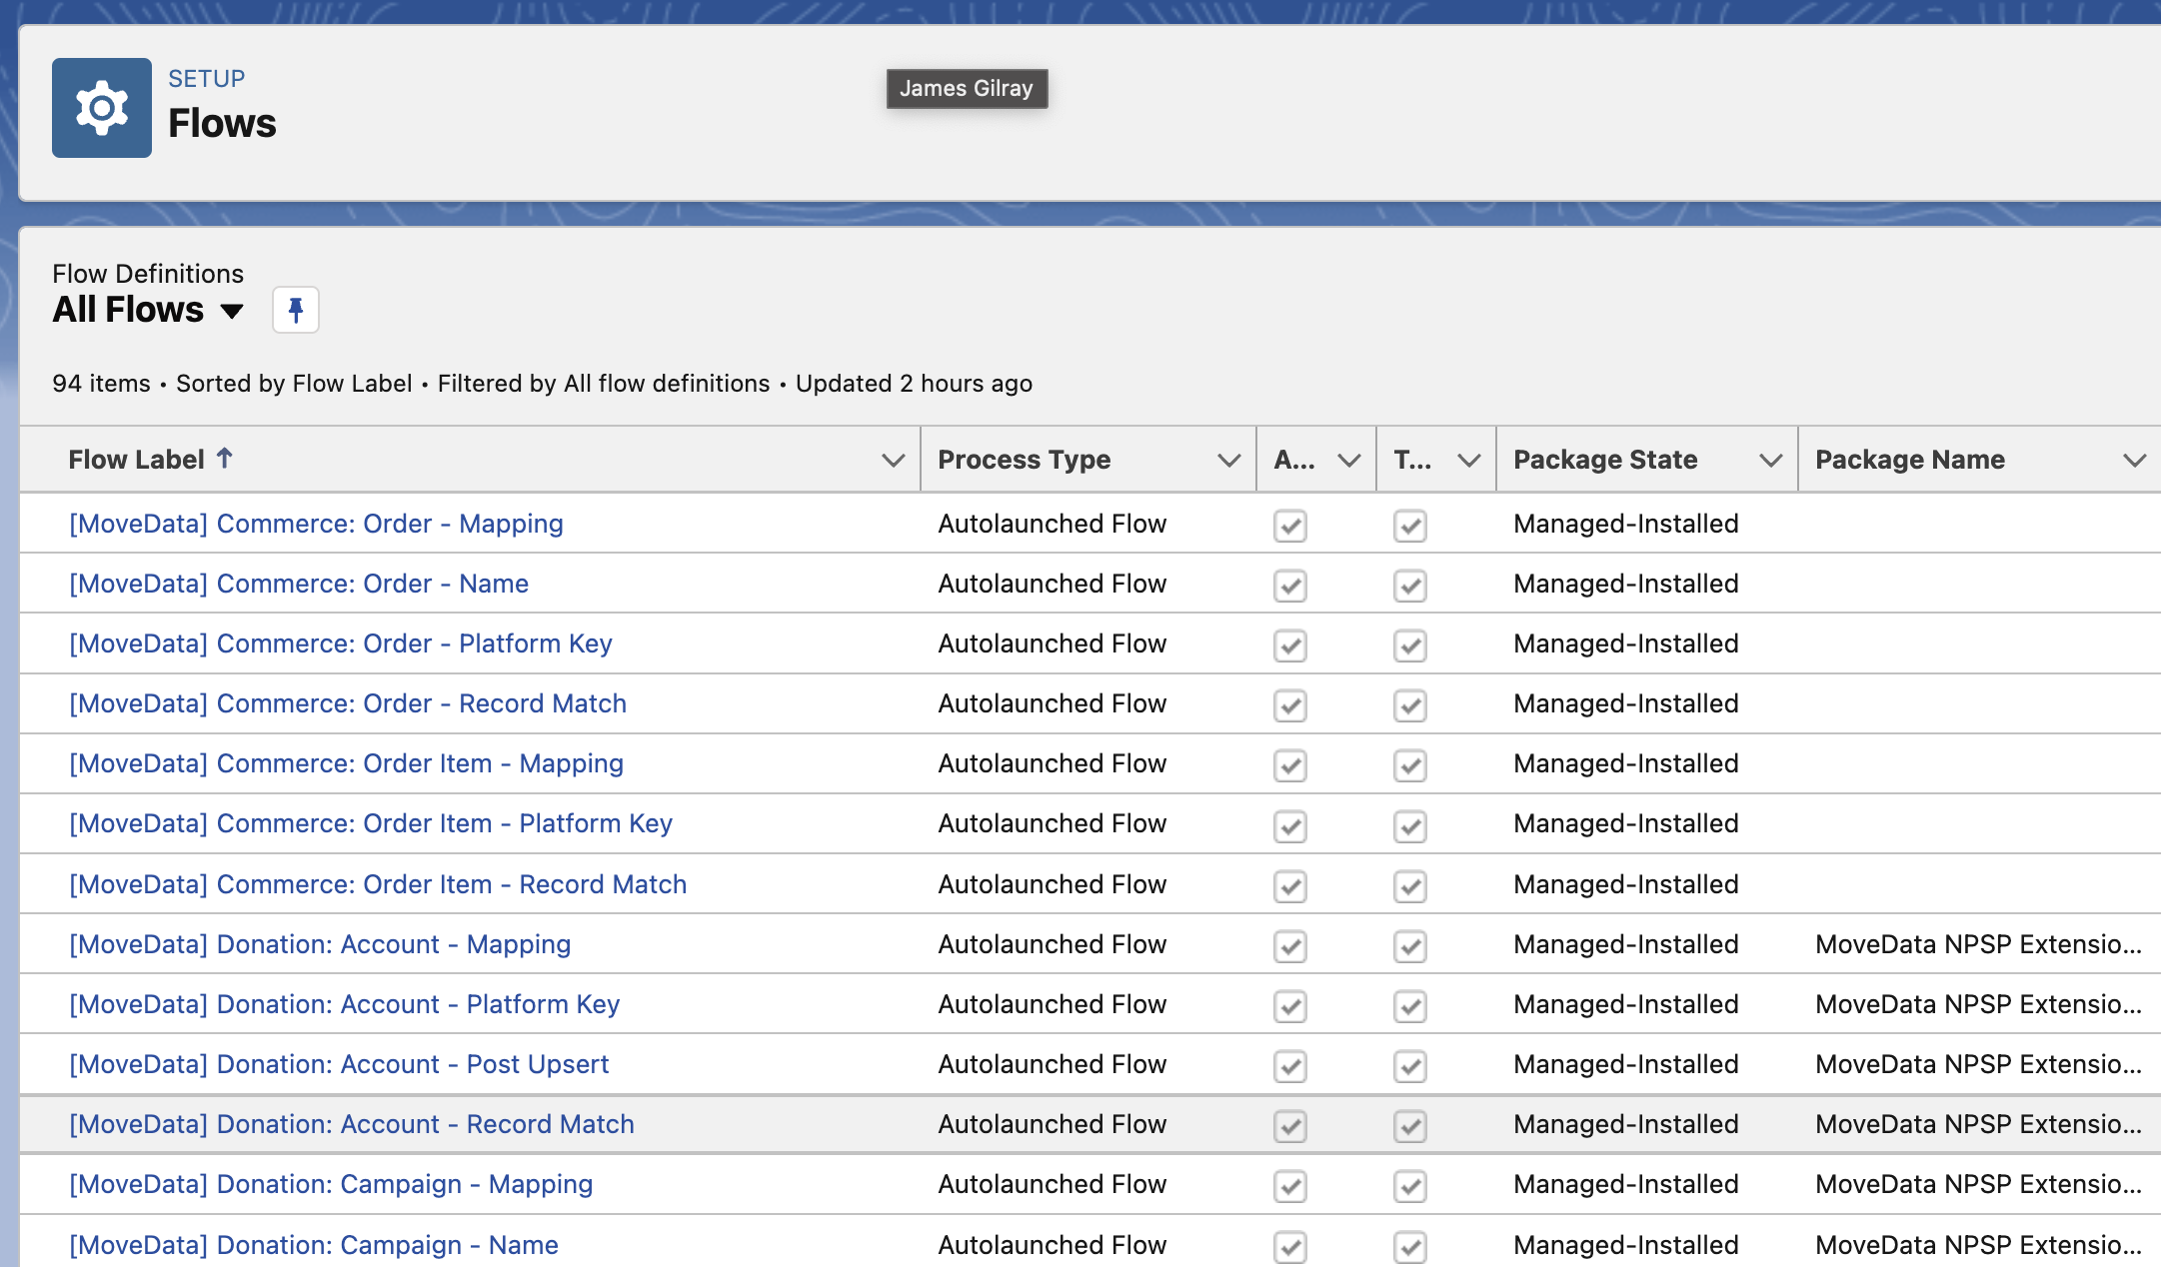Click the Flow Label sort arrow

tap(225, 459)
